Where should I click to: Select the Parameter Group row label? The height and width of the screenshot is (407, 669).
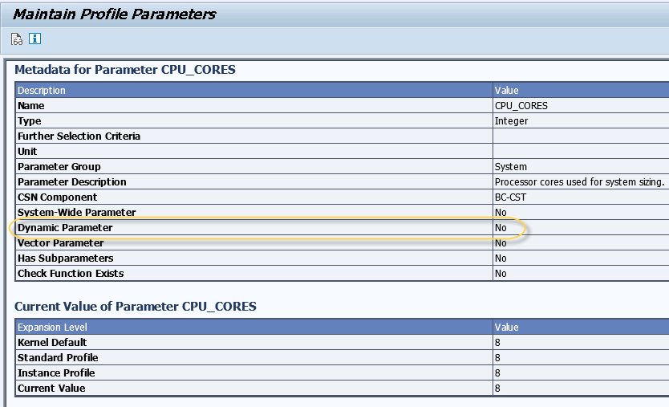pyautogui.click(x=59, y=167)
